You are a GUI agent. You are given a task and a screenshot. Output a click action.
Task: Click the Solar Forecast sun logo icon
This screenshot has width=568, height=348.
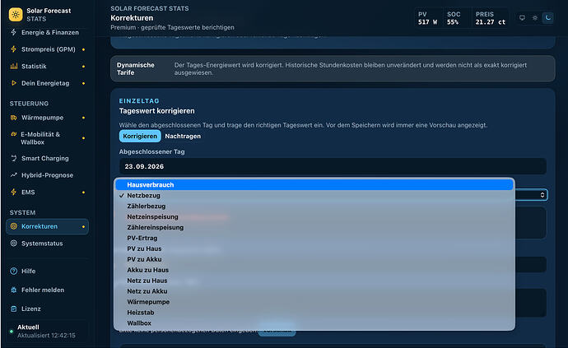tap(15, 15)
